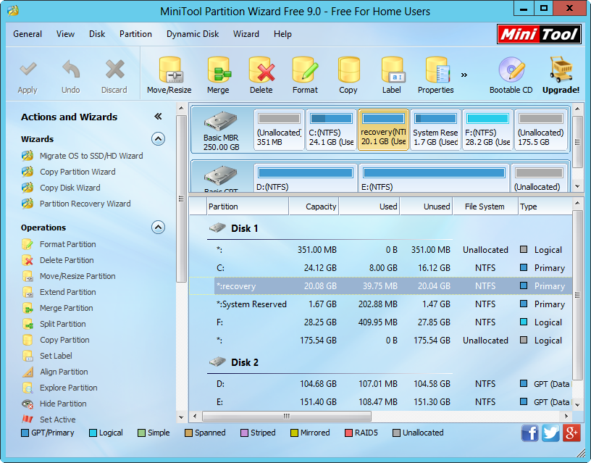Open the Disk menu
Viewport: 591px width, 463px height.
coord(97,34)
